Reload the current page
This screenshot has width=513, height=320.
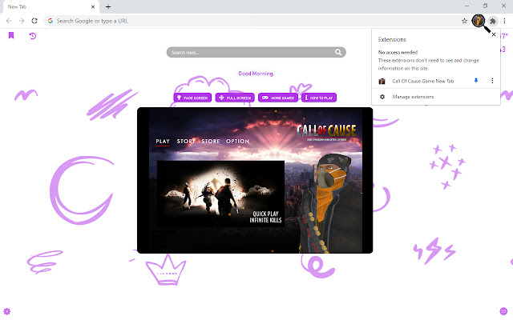[34, 21]
